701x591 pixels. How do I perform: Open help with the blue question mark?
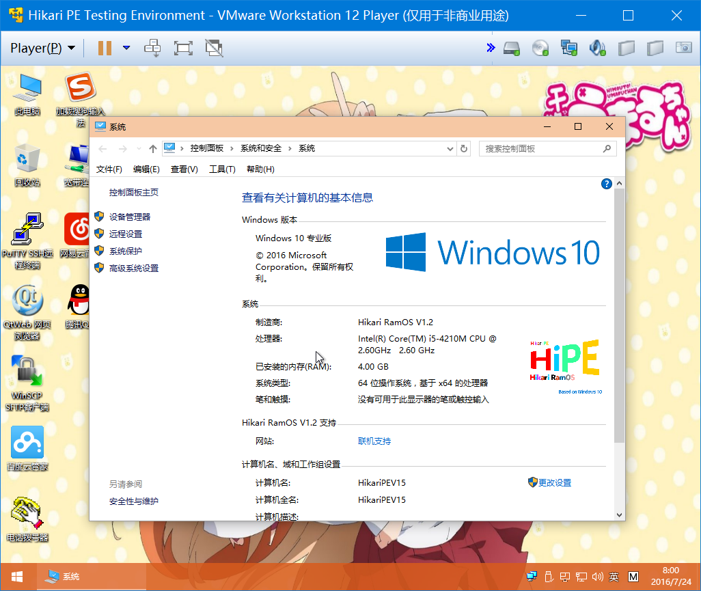point(606,184)
